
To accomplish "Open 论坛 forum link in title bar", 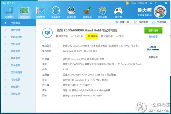I will pos(133,3).
